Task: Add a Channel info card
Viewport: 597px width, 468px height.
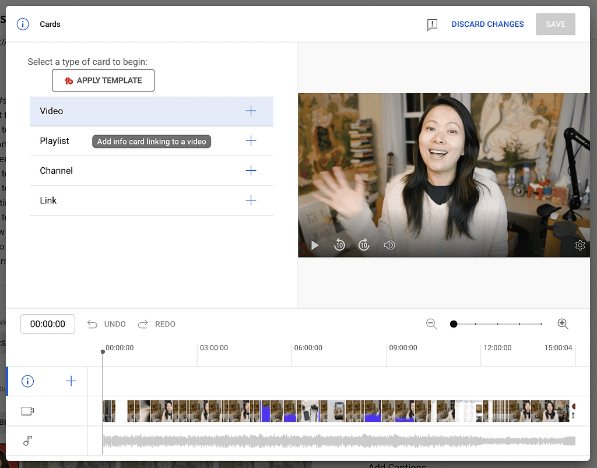Action: pos(251,170)
